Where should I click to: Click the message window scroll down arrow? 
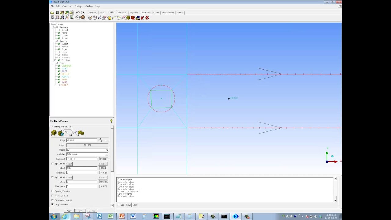coord(335,200)
